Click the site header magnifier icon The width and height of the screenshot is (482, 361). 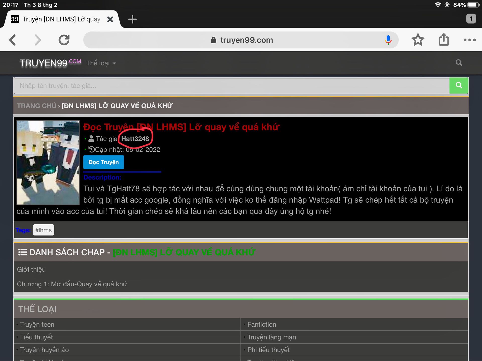tap(459, 63)
